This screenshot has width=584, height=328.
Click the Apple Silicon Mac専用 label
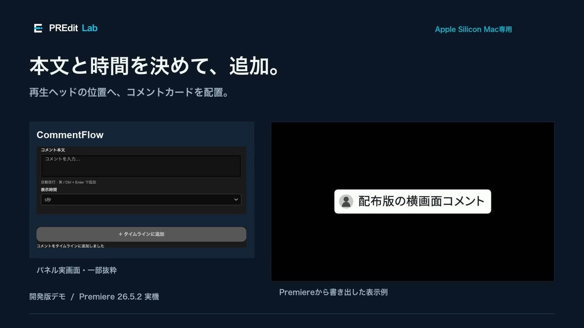click(x=473, y=30)
